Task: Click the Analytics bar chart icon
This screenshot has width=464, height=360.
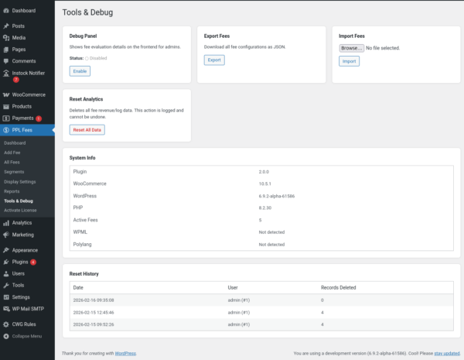Action: click(6, 223)
